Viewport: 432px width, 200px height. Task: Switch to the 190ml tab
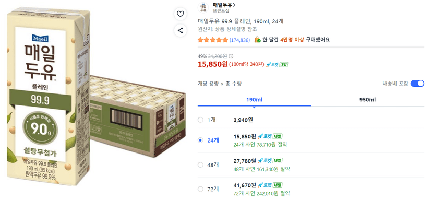[x=254, y=100]
